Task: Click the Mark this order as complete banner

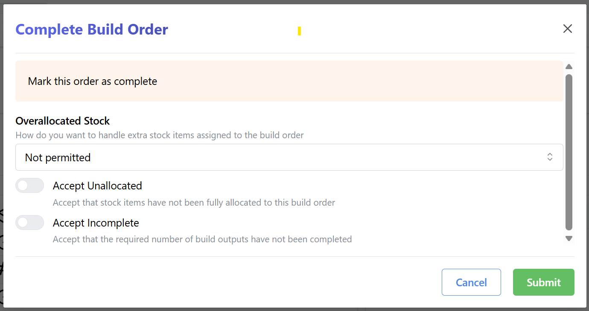Action: click(289, 81)
